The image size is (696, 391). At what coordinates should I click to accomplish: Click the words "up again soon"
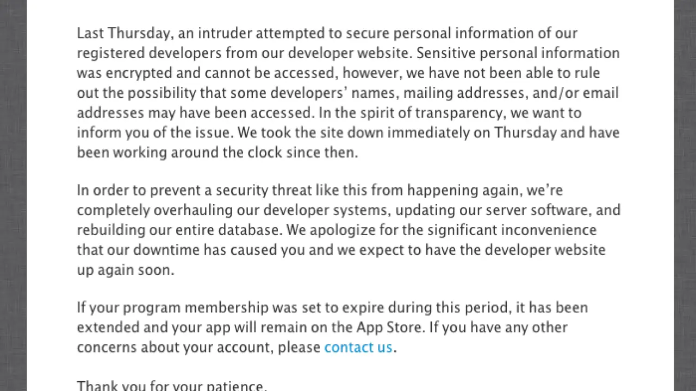coord(125,270)
